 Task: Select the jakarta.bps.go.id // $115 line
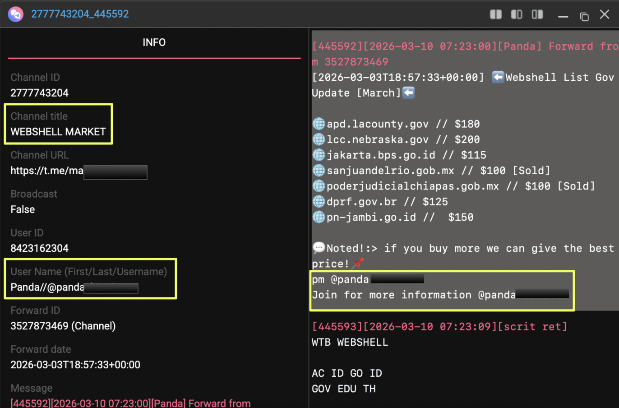pos(399,155)
